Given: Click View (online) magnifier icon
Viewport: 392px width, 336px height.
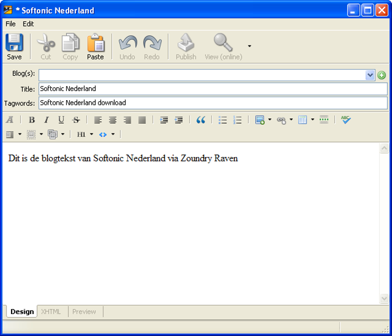Looking at the screenshot, I should tap(223, 43).
